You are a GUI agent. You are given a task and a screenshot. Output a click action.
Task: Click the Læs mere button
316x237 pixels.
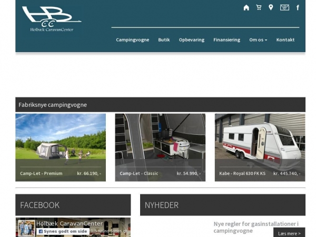coord(289,233)
